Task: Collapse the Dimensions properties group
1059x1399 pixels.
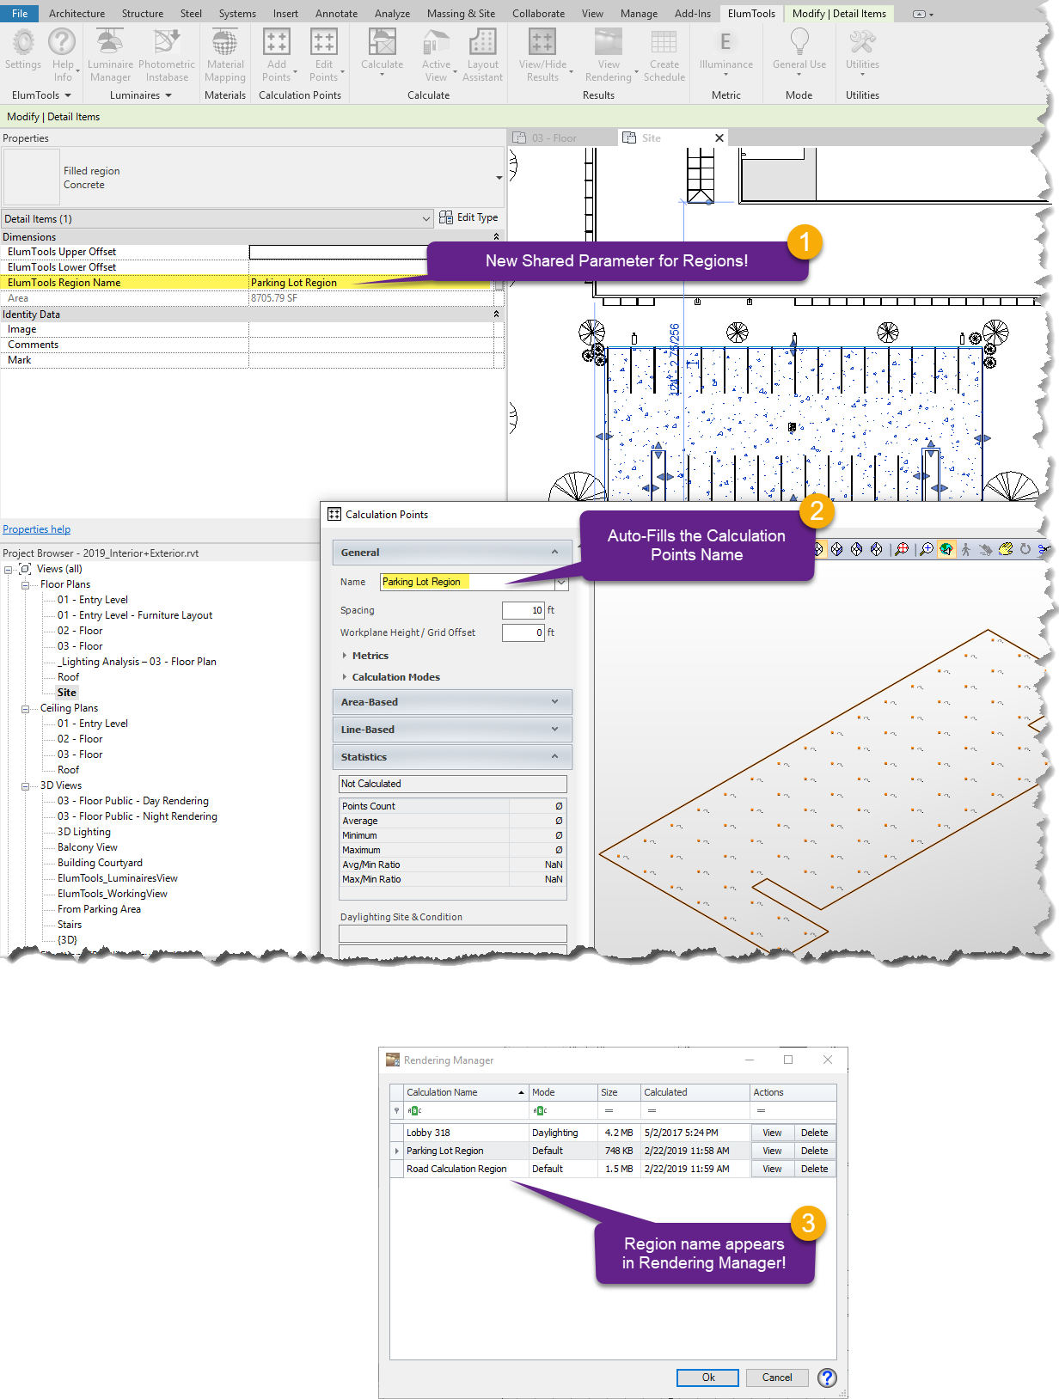Action: 496,236
